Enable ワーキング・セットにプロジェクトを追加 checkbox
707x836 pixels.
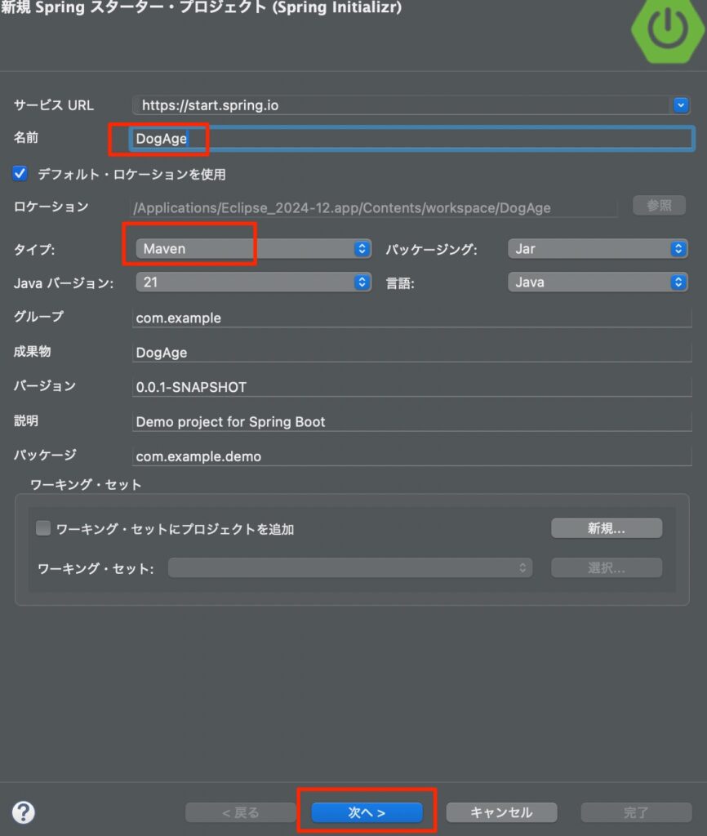pyautogui.click(x=43, y=529)
